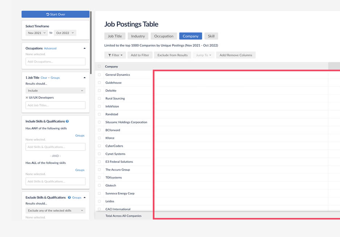Click the Company column header

point(111,67)
